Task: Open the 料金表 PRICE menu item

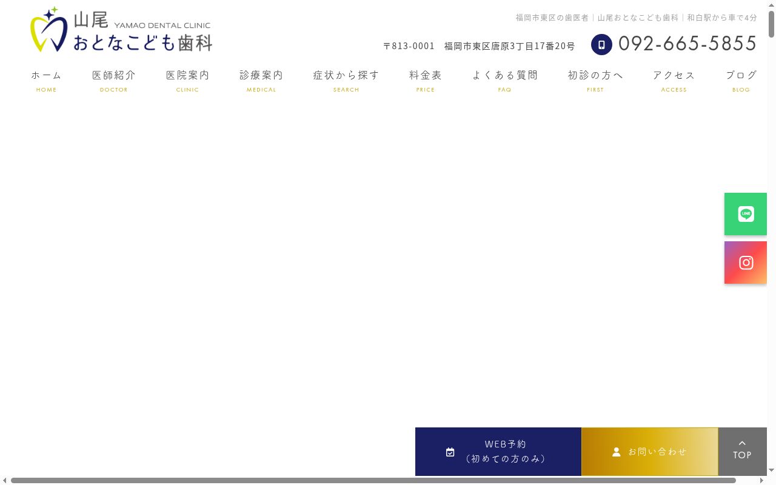Action: pyautogui.click(x=426, y=81)
